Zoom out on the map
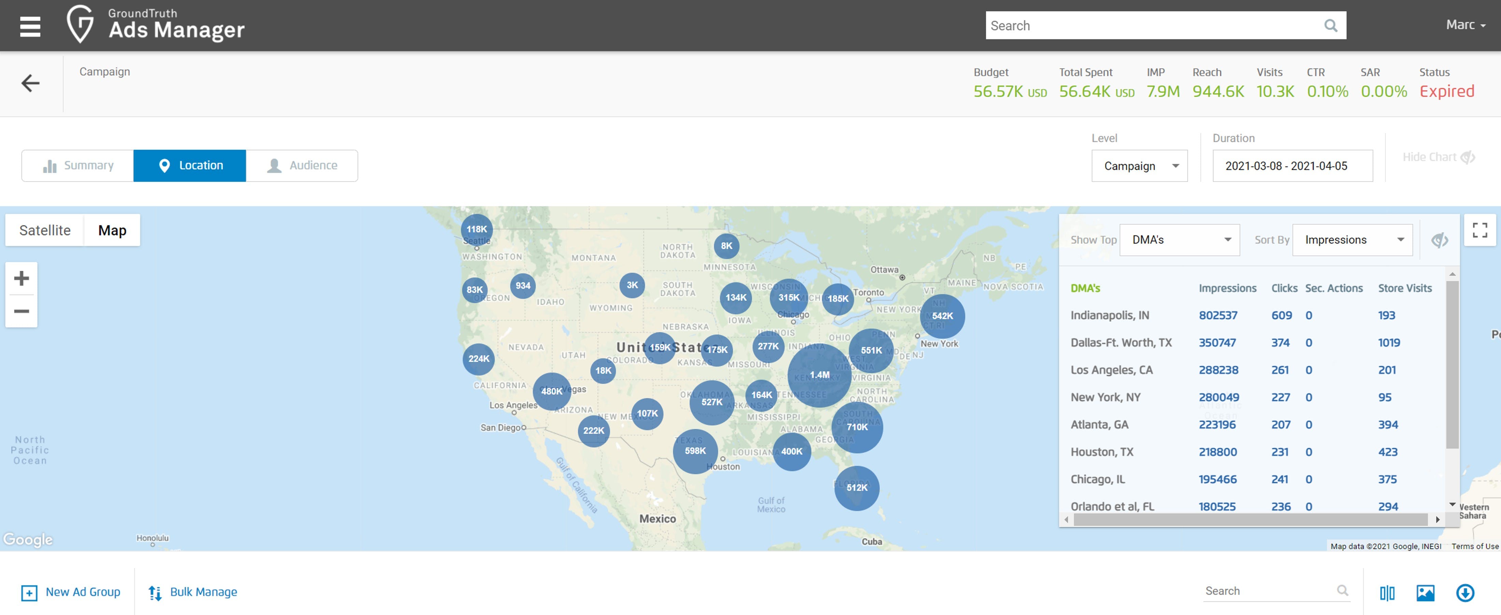Image resolution: width=1501 pixels, height=615 pixels. (21, 311)
